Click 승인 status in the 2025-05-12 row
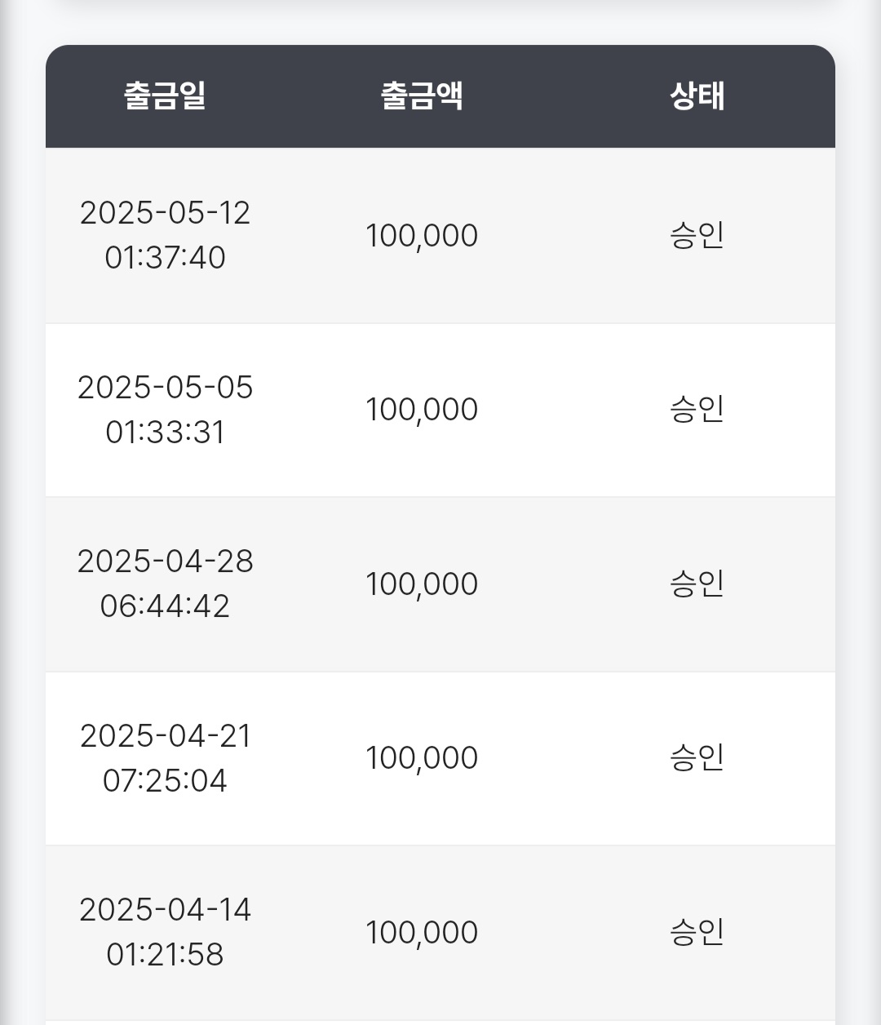 click(x=697, y=235)
